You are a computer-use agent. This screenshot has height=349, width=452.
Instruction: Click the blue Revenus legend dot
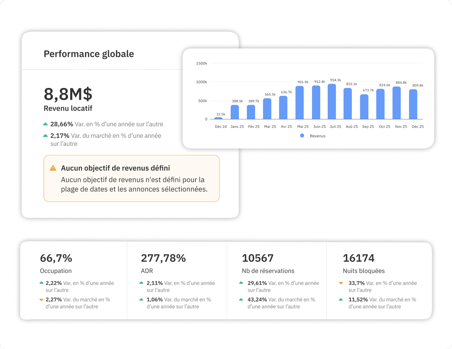(302, 136)
